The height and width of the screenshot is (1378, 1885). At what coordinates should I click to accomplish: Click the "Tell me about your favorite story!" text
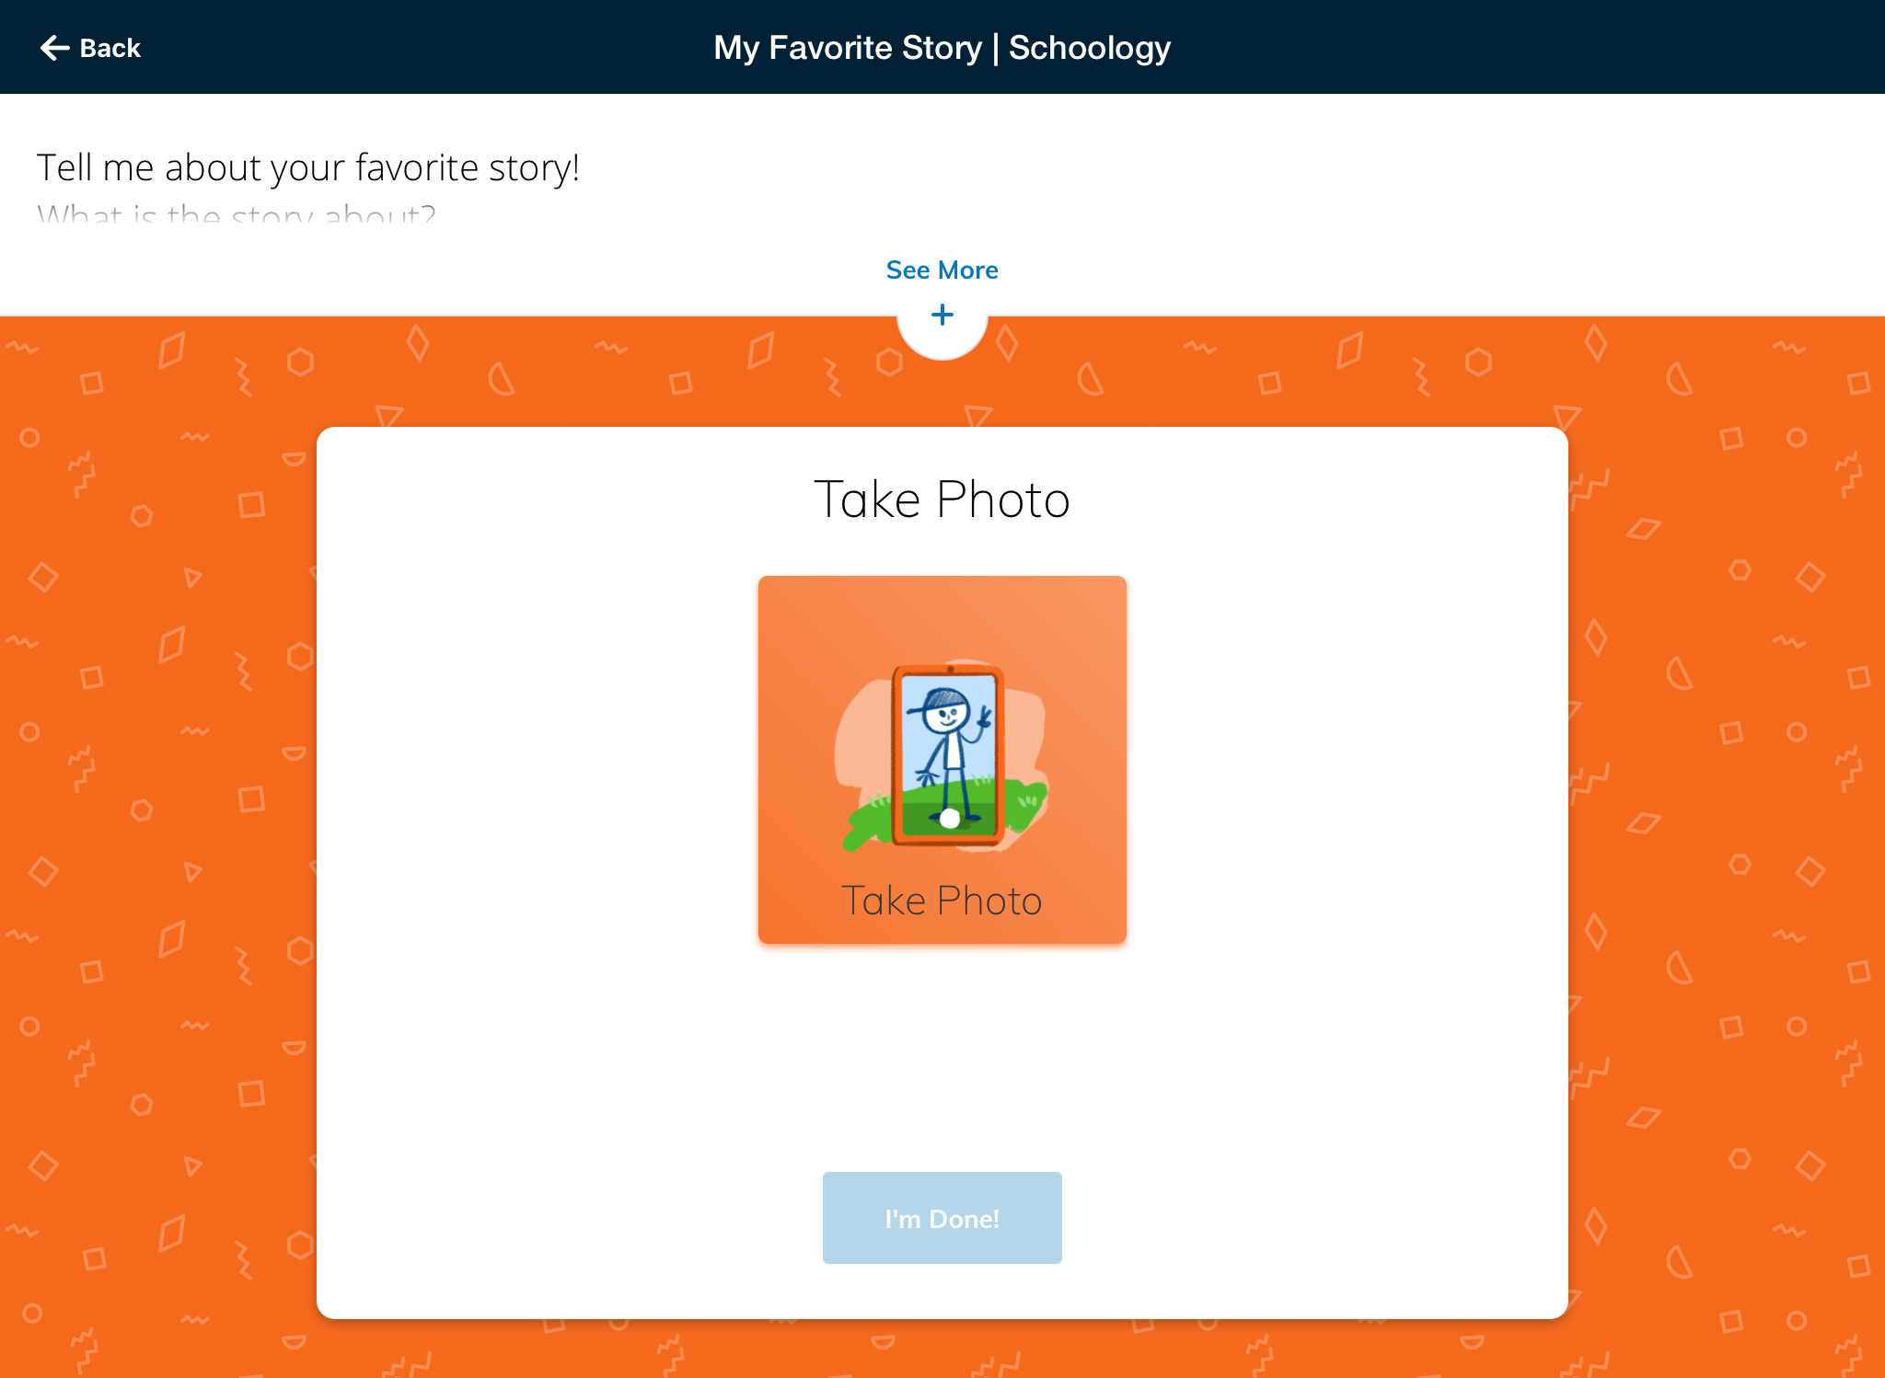307,168
